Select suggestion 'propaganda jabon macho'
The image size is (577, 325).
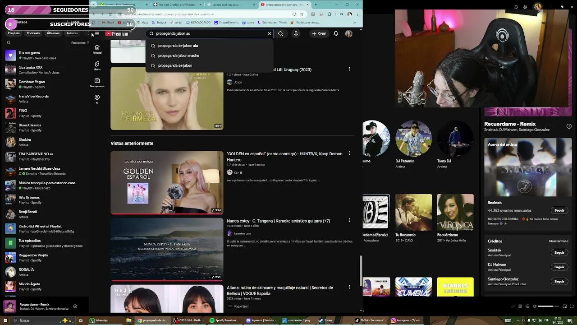click(x=210, y=56)
